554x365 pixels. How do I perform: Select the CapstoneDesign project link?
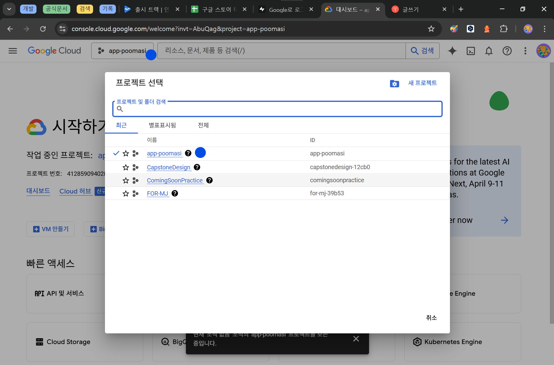[169, 167]
